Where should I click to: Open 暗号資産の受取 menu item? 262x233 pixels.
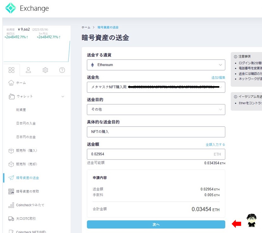[28, 192]
